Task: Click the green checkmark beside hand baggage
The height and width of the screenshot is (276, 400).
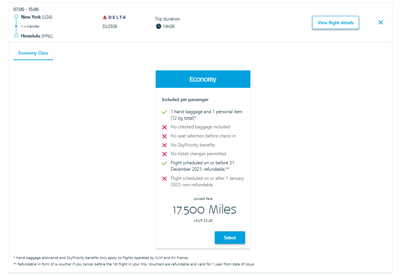Action: [x=164, y=112]
